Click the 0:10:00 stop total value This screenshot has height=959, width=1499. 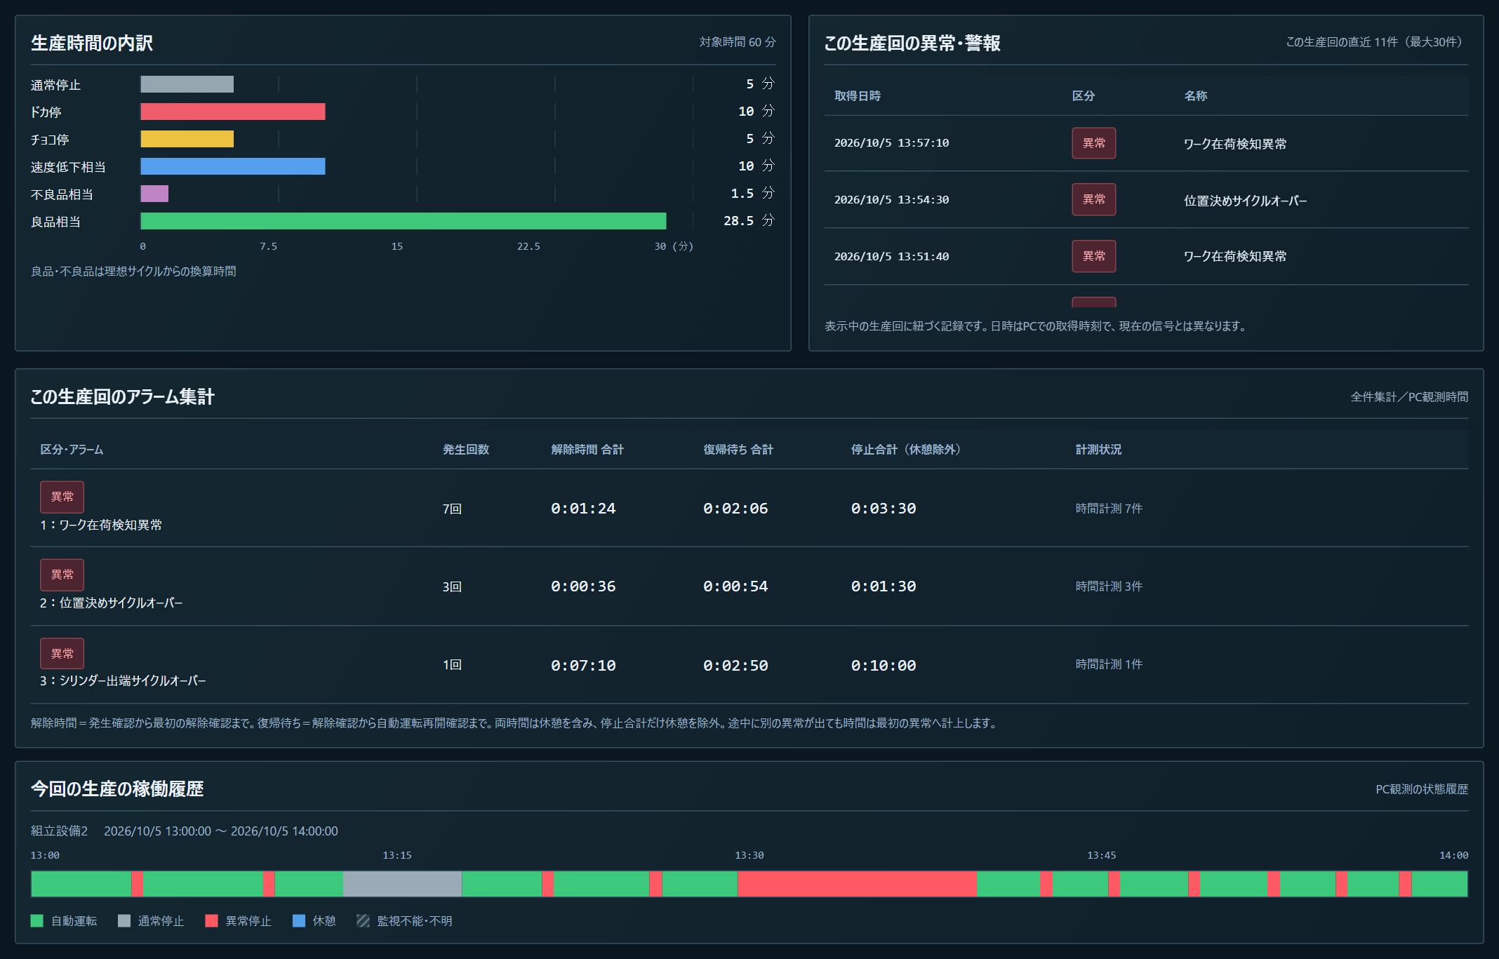883,665
